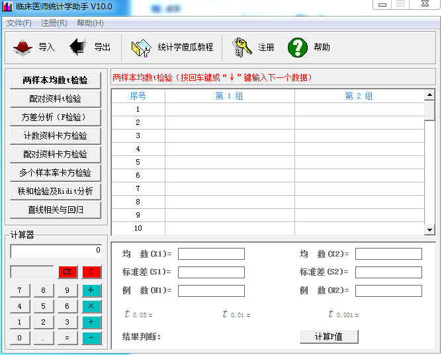Viewport: 442px width, 355px height.
Task: Click the 第 1 组 column header
Action: point(230,96)
